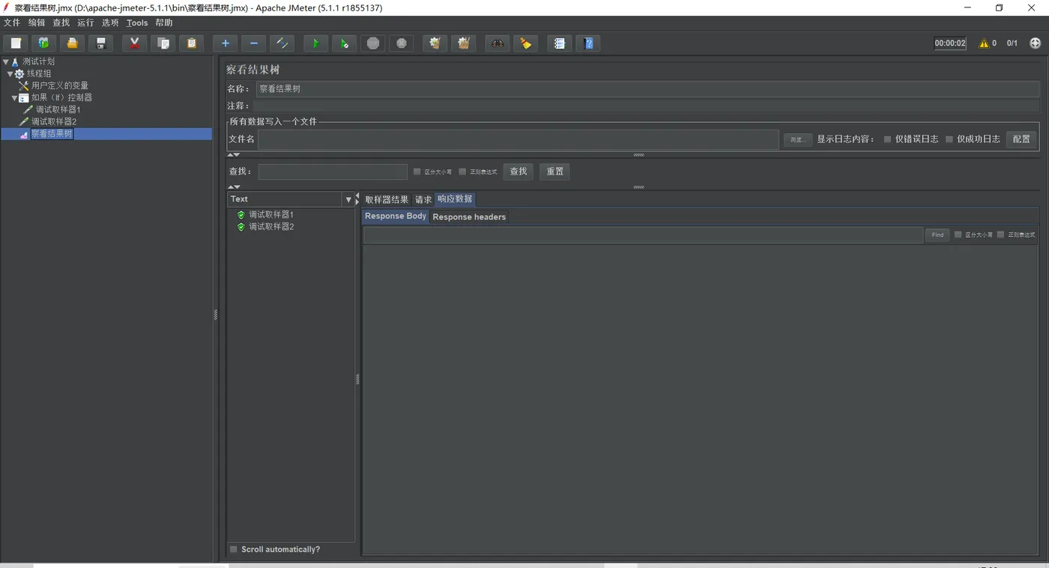This screenshot has width=1049, height=568.
Task: Start the test with green play icon
Action: pyautogui.click(x=315, y=43)
